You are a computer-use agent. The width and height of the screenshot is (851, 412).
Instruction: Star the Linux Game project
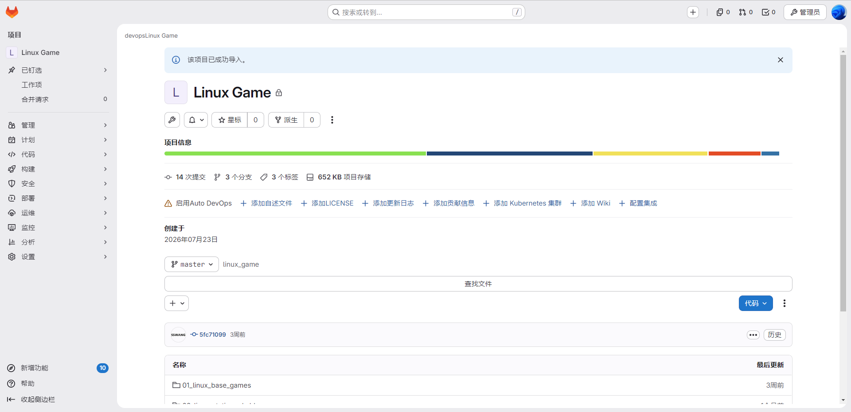pos(230,120)
